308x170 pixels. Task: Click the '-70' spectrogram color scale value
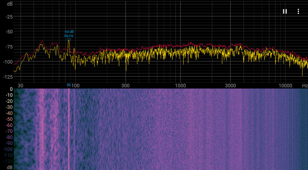pos(9,131)
